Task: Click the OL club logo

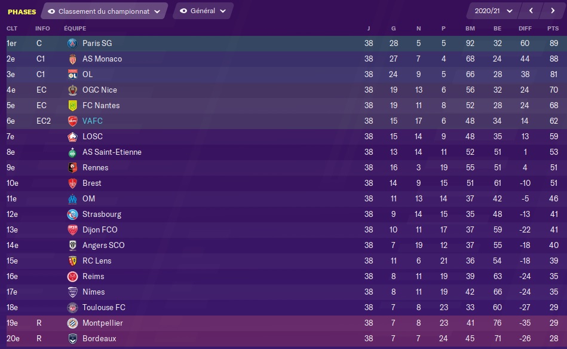Action: pos(73,75)
